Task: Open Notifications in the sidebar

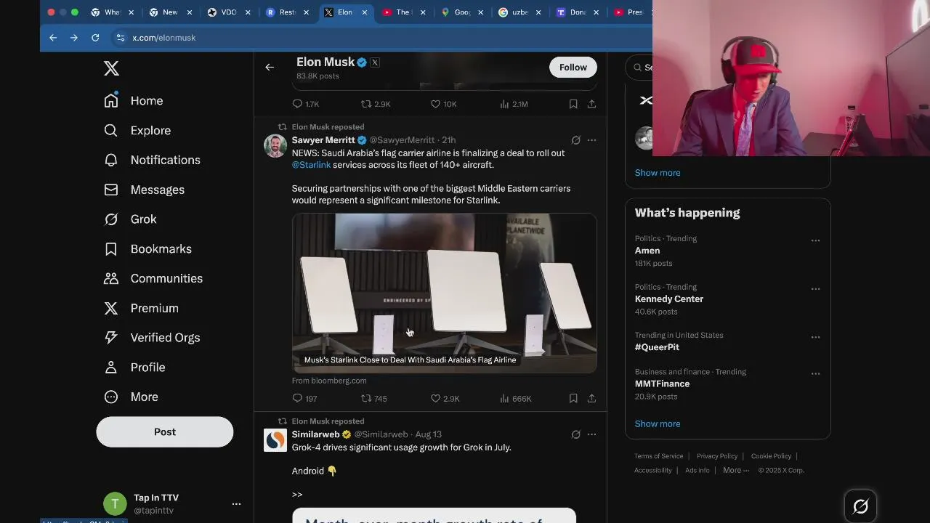Action: click(152, 160)
